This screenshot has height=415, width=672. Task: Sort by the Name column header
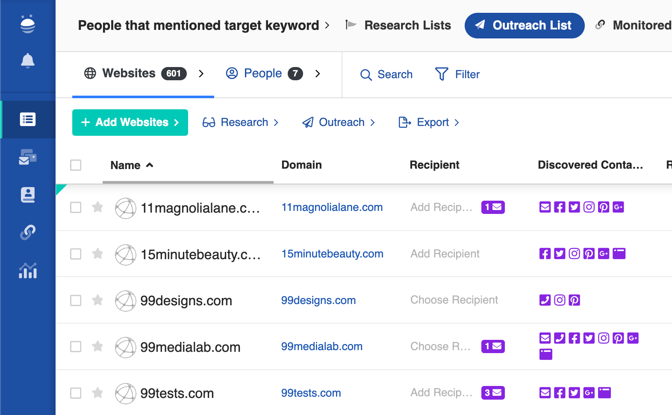(x=126, y=165)
